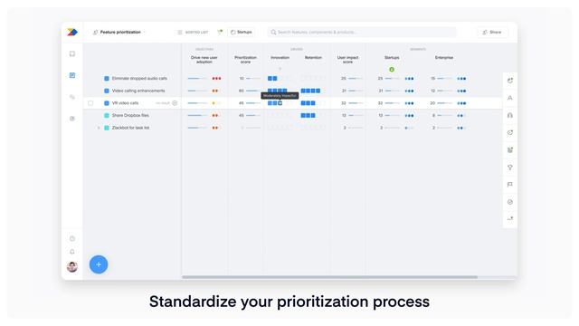
Task: Click status square of Eliminate dropped audio calls
Action: [x=107, y=79]
